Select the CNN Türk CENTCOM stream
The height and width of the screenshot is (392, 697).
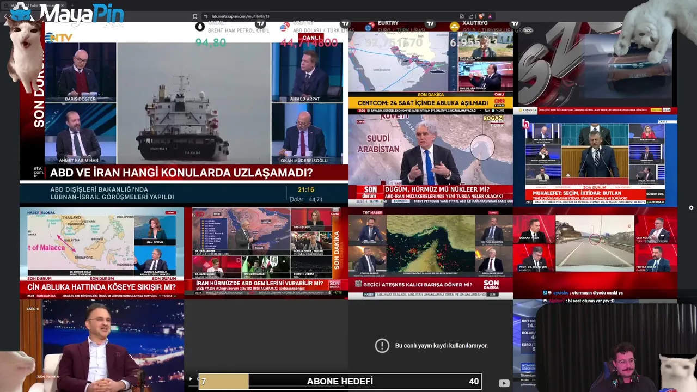coord(431,68)
